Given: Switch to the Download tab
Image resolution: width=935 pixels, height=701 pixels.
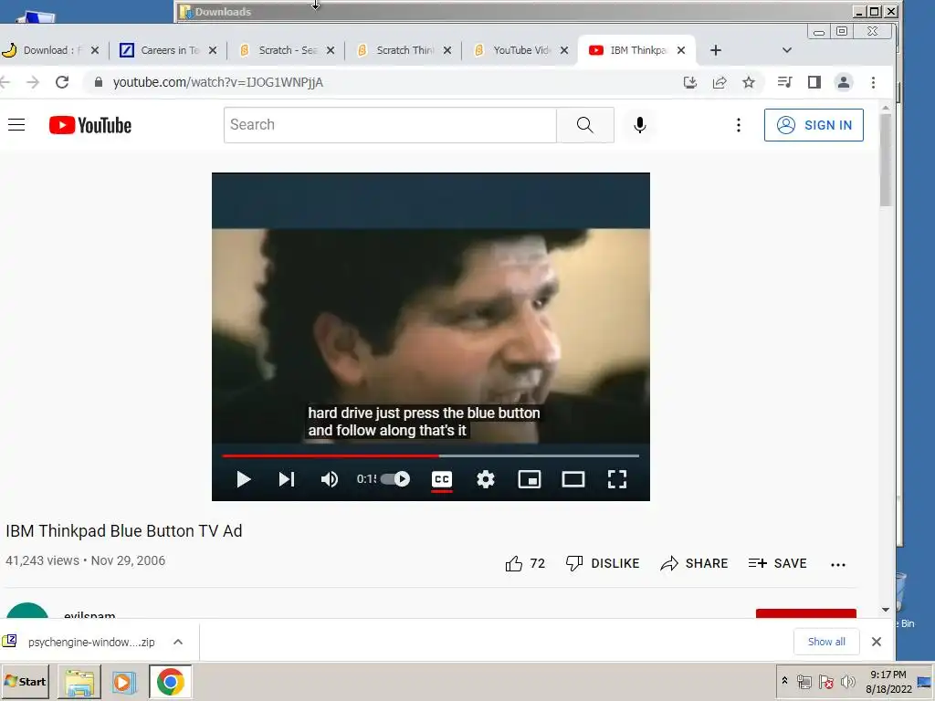Looking at the screenshot, I should tap(49, 50).
